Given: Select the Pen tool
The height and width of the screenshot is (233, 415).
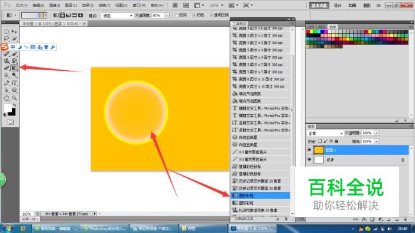Looking at the screenshot, I should [6, 83].
